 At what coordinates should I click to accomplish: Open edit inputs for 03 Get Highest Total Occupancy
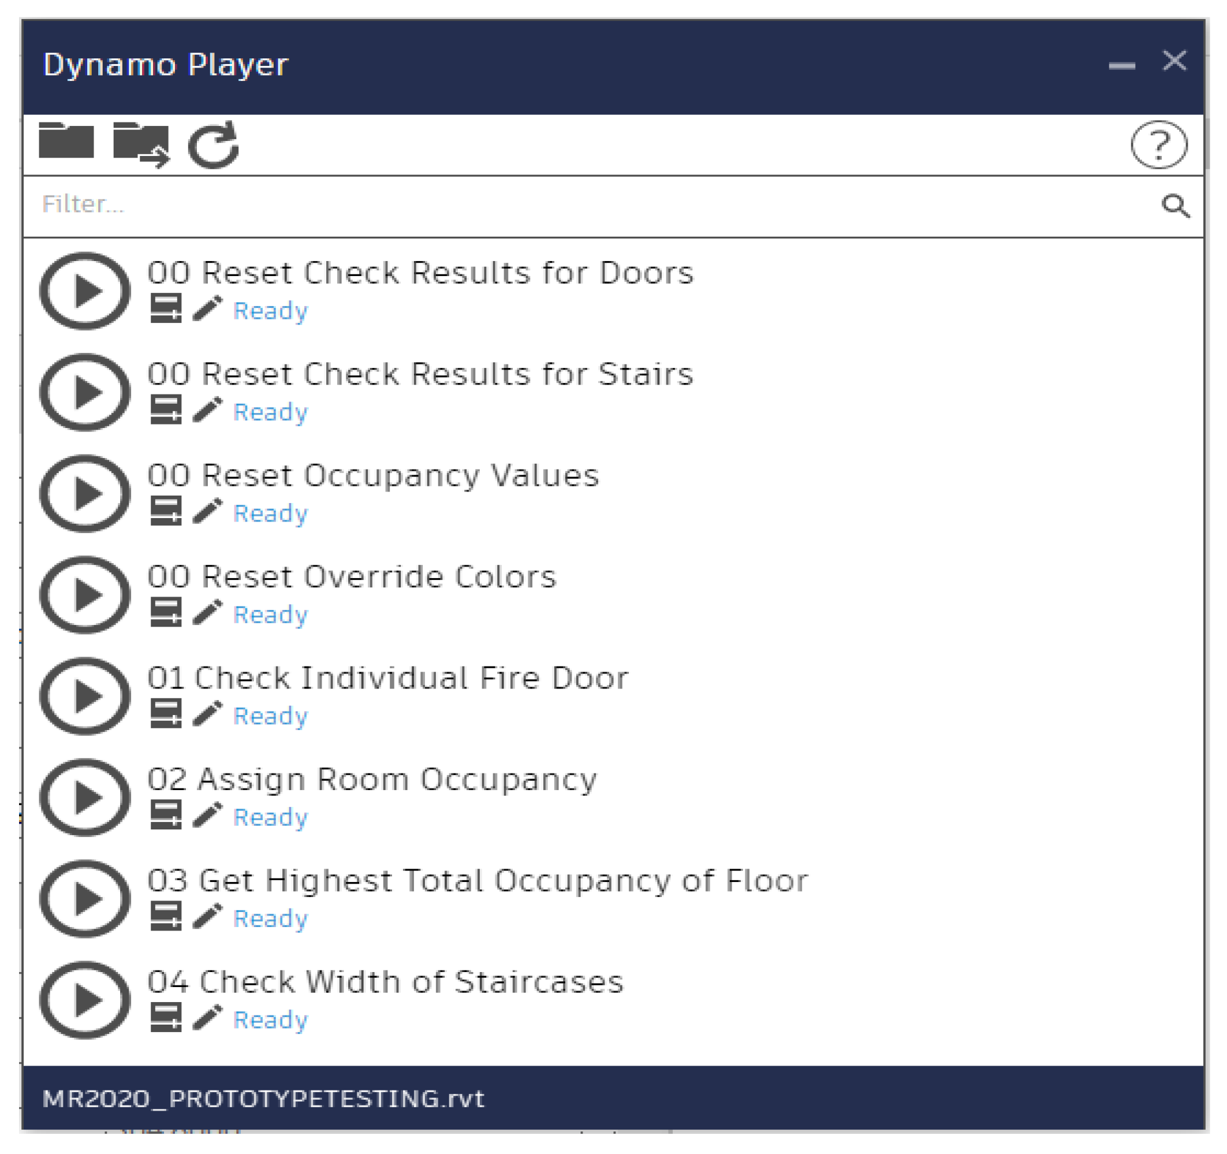(x=165, y=916)
